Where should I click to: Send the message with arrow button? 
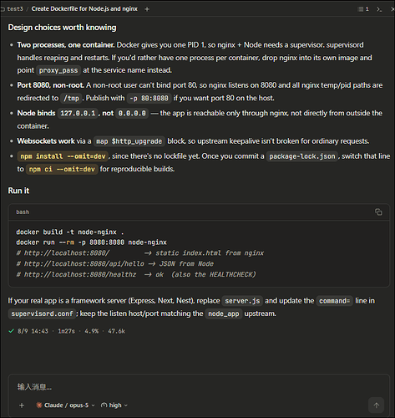377,405
